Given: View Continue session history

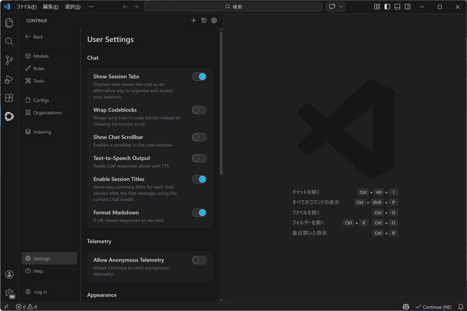Looking at the screenshot, I should 204,21.
